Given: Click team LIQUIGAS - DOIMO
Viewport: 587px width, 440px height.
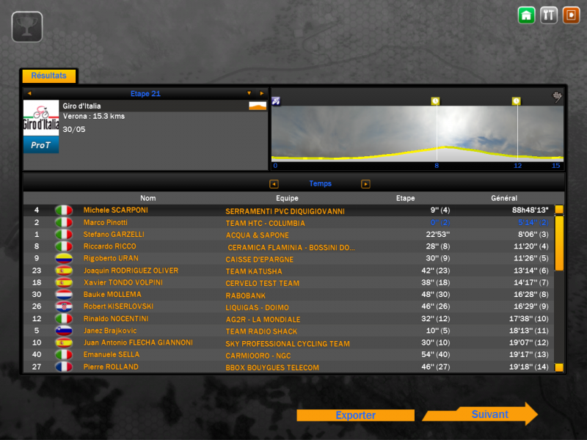Looking at the screenshot, I should coord(258,308).
